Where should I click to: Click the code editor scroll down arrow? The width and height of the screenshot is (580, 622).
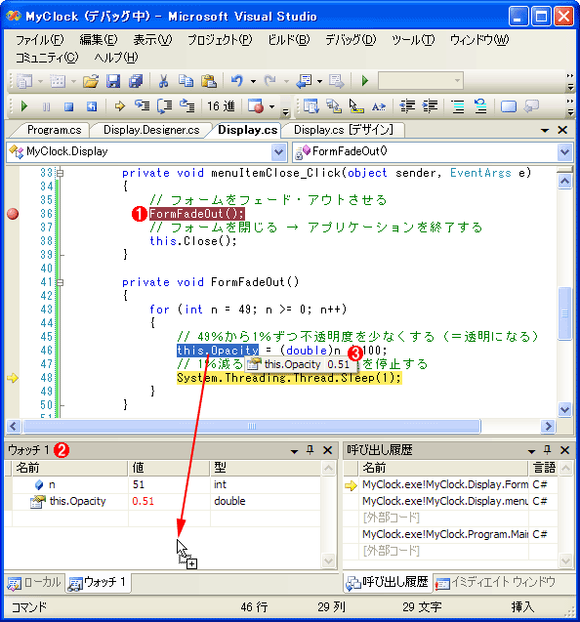[564, 409]
